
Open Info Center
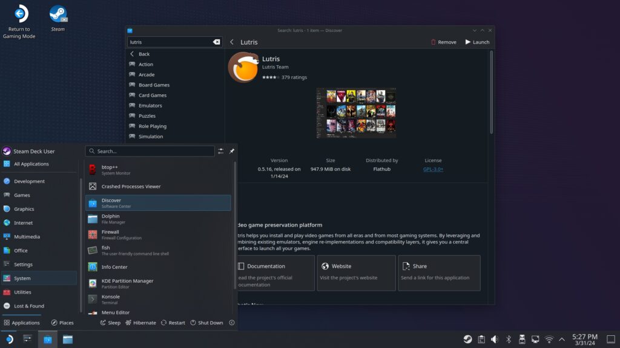click(158, 266)
